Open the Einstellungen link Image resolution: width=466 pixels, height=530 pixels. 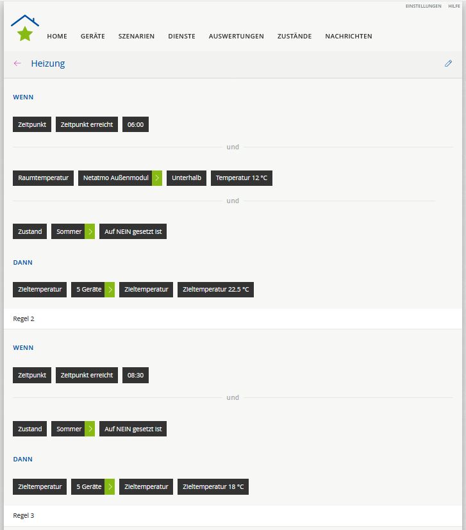pos(423,6)
